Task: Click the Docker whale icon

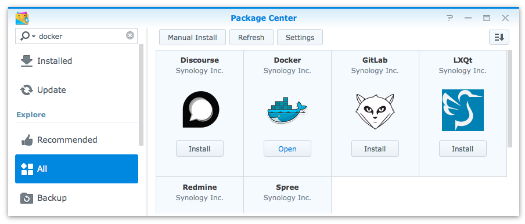Action: click(x=287, y=110)
